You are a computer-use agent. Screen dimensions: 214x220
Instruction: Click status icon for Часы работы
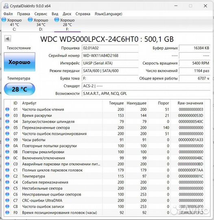pos(7,140)
